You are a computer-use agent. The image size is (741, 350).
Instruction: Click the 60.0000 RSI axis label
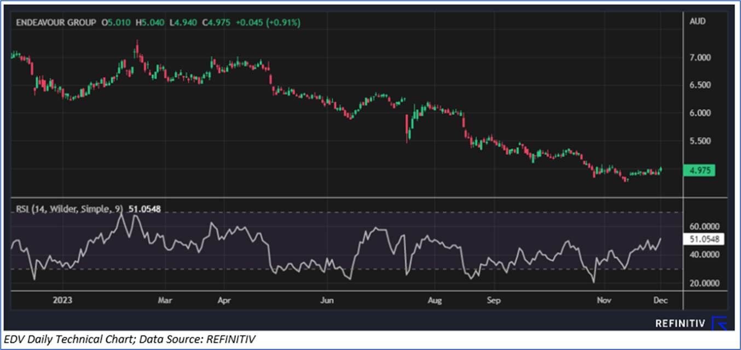coord(705,226)
